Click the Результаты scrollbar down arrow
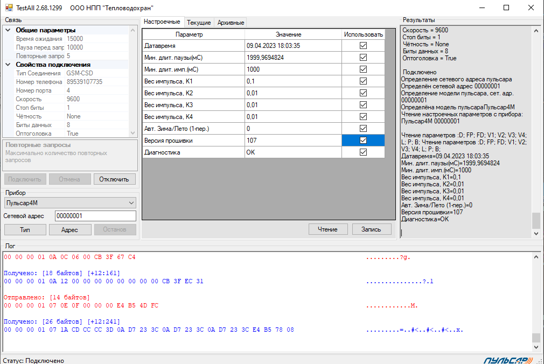 [x=536, y=234]
